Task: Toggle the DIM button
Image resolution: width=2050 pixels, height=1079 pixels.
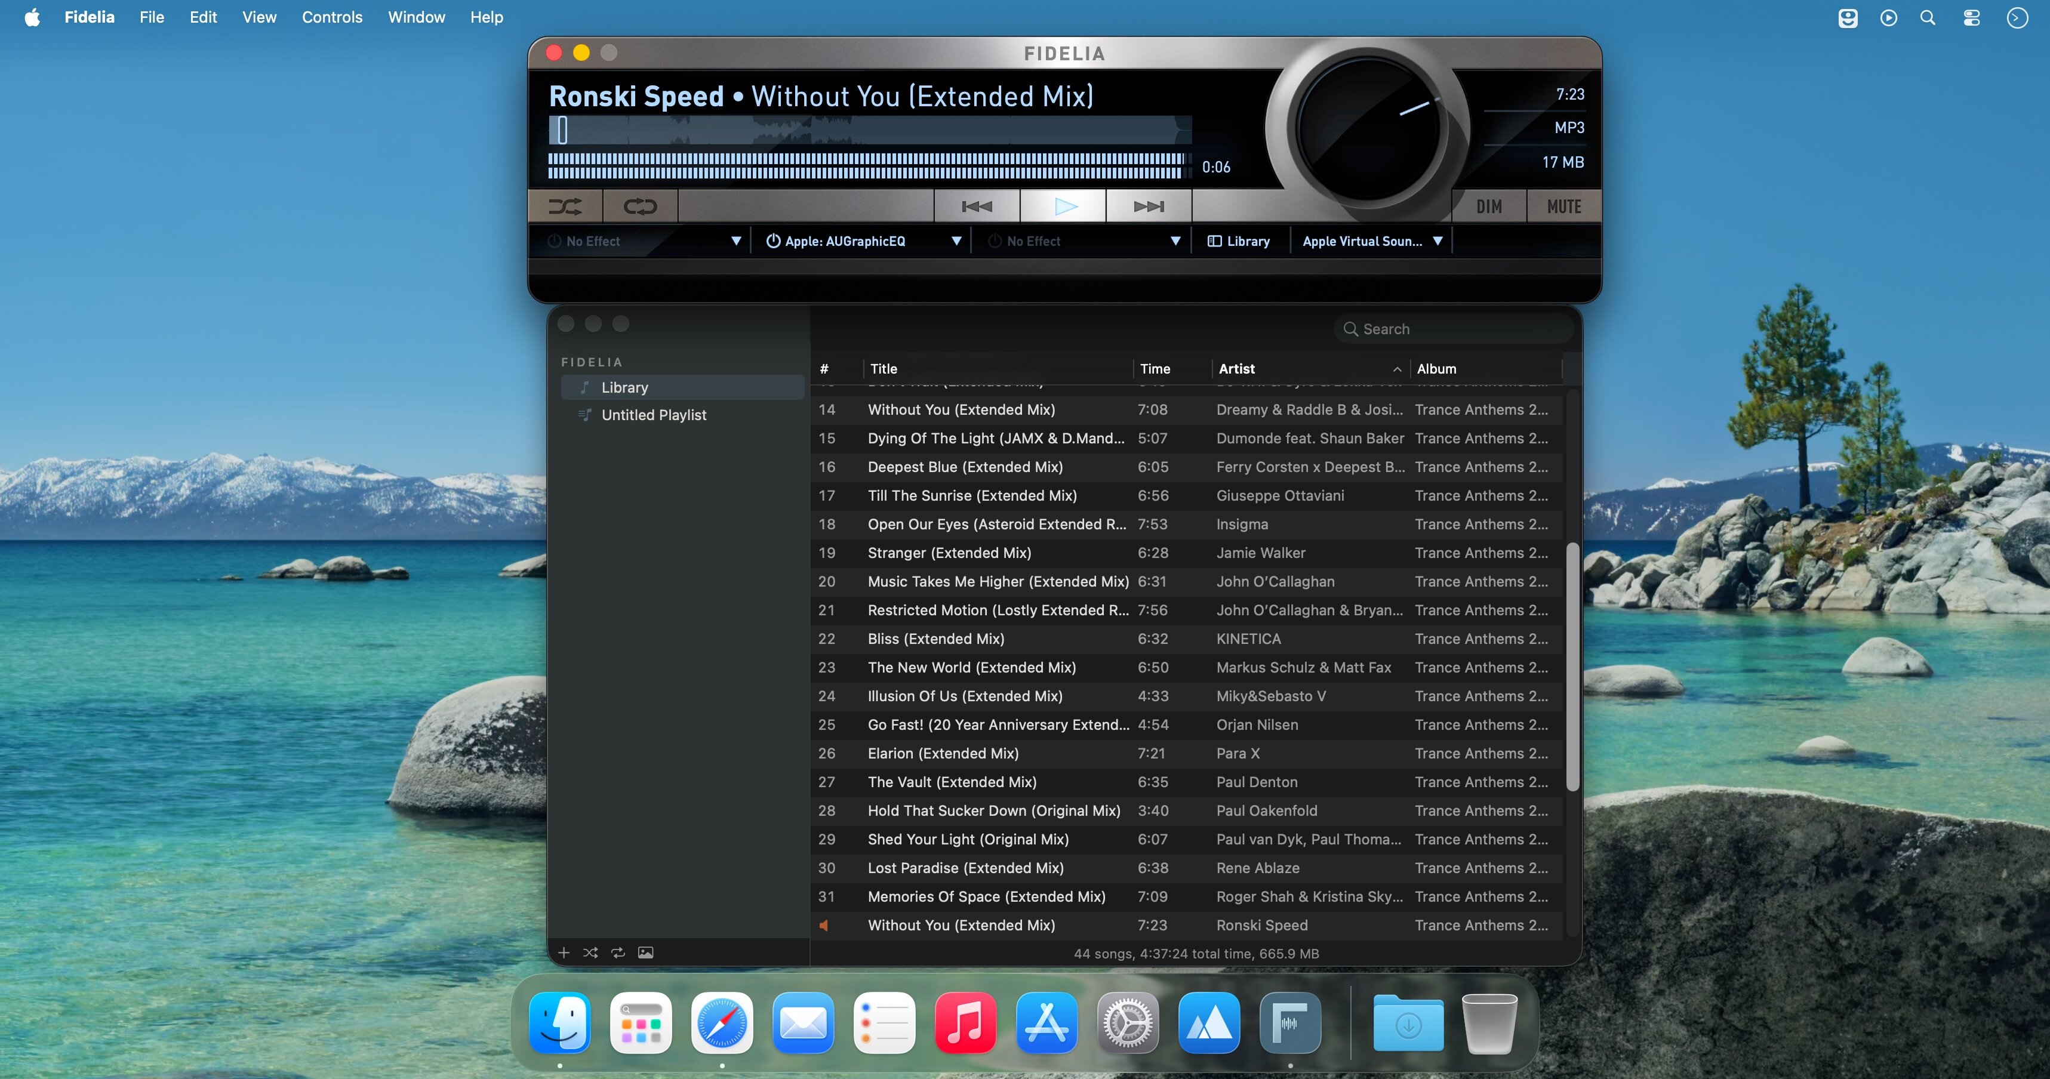Action: (x=1489, y=207)
